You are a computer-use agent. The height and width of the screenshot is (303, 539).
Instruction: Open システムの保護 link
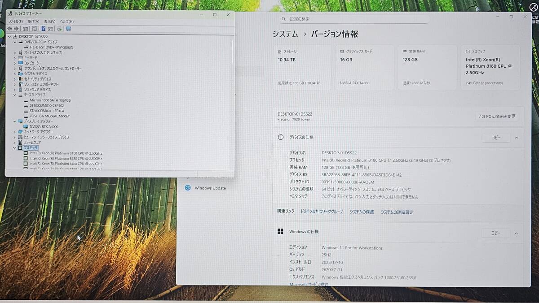point(362,212)
